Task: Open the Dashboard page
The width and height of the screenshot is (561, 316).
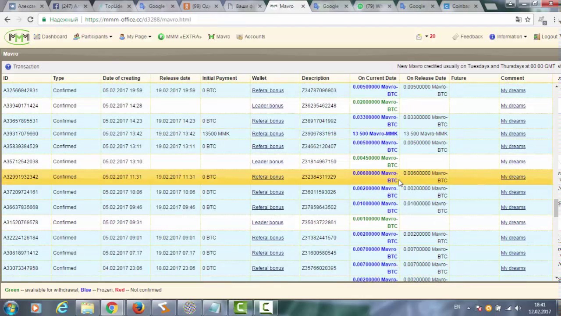Action: tap(50, 36)
